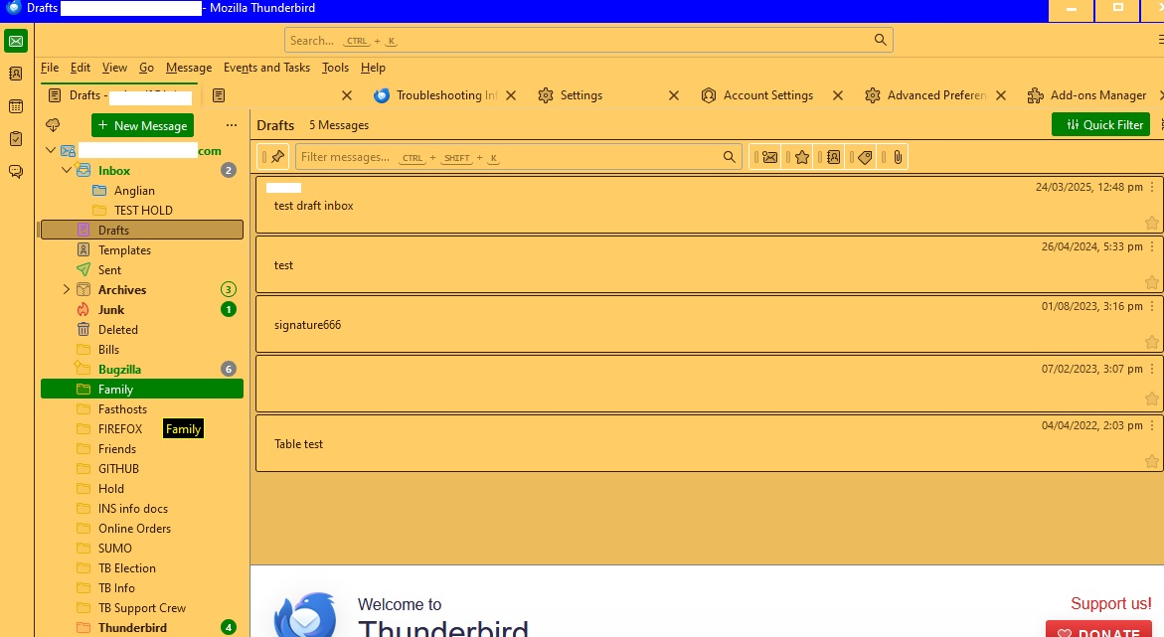Select the Bugzilla folder
1164x637 pixels.
(141, 369)
